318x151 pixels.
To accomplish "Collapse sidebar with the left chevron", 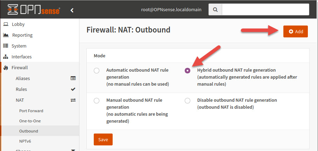I will tap(72, 10).
